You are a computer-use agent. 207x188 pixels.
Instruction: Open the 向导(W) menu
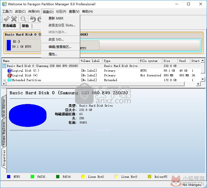click(34, 12)
